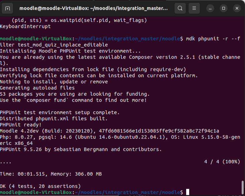Open the terminal hamburger menu
Image resolution: width=245 pixels, height=196 pixels.
pos(194,8)
